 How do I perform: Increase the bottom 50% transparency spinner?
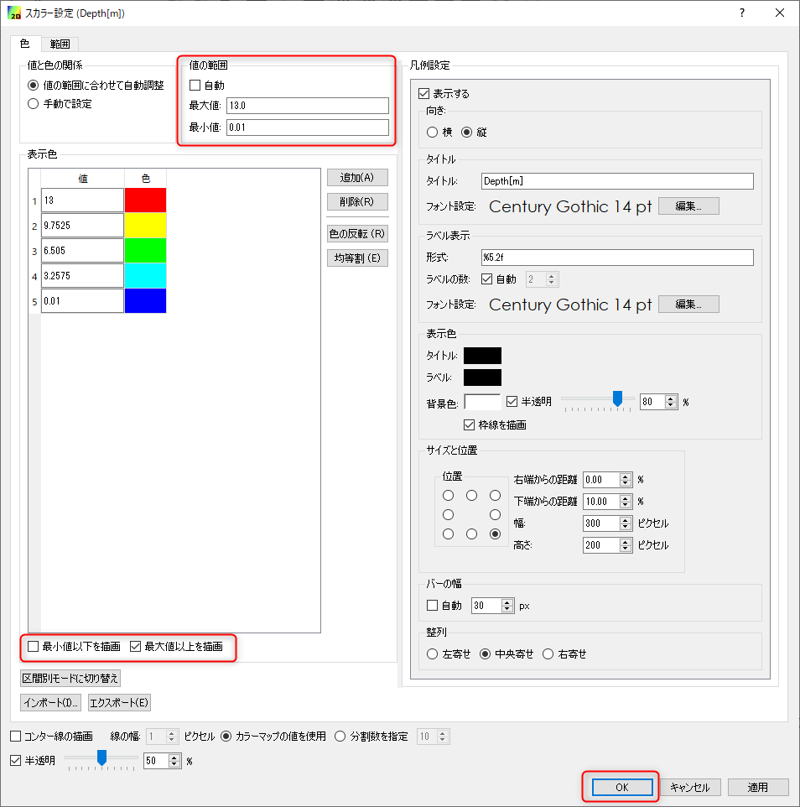[x=175, y=758]
